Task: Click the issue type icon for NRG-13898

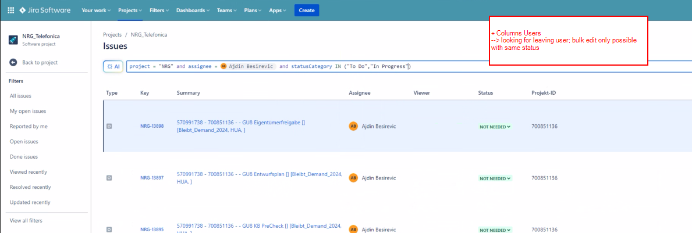Action: (x=109, y=126)
